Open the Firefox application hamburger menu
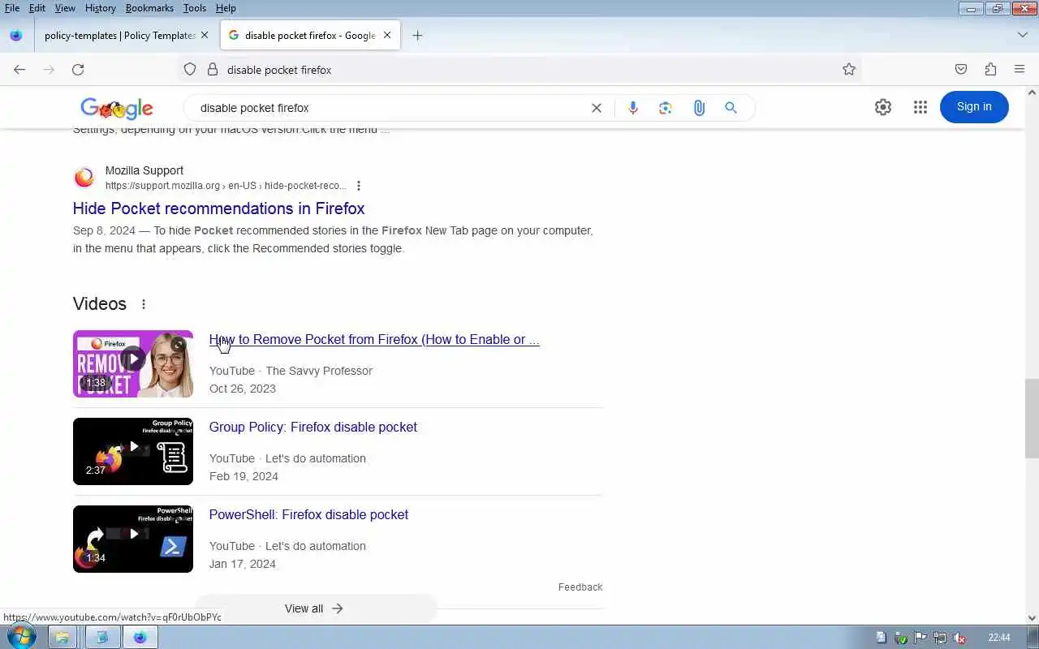 pyautogui.click(x=1020, y=70)
